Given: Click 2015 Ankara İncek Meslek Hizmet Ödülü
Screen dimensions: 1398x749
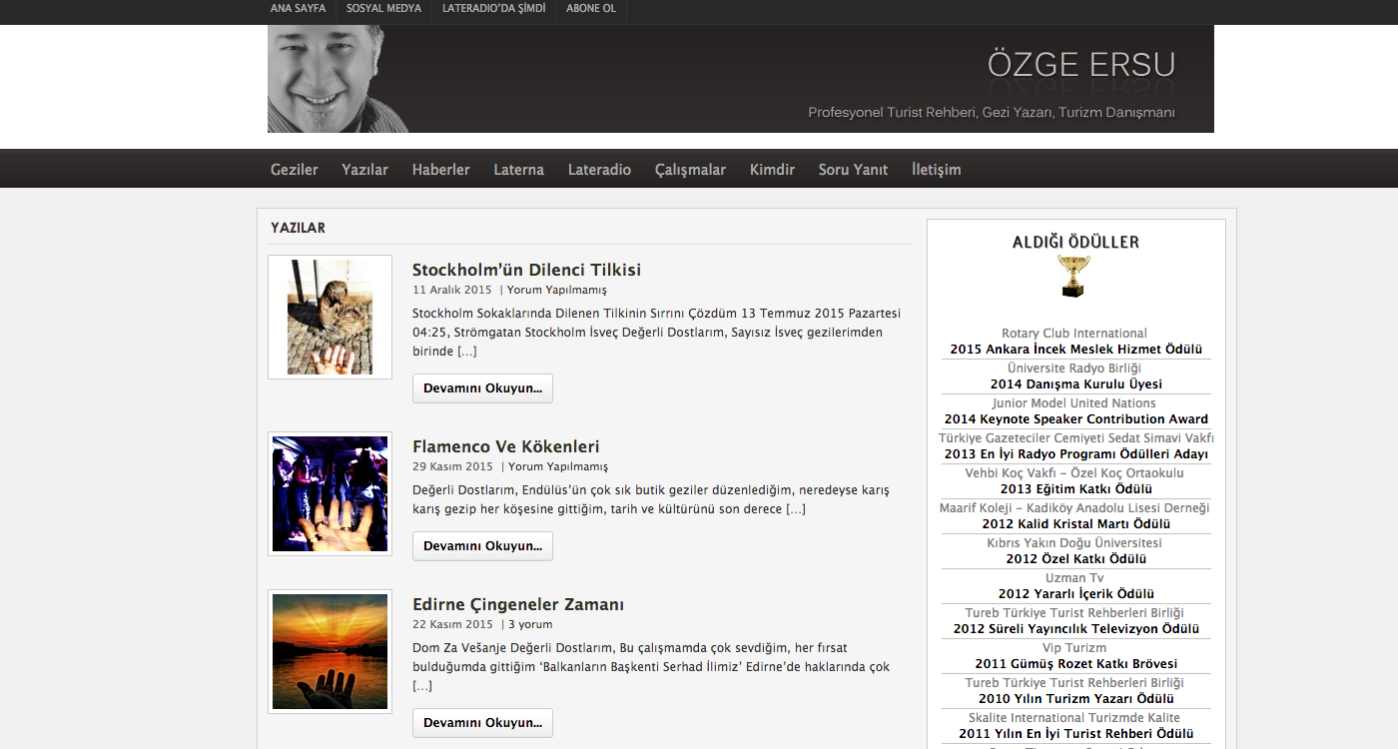Looking at the screenshot, I should point(1075,350).
